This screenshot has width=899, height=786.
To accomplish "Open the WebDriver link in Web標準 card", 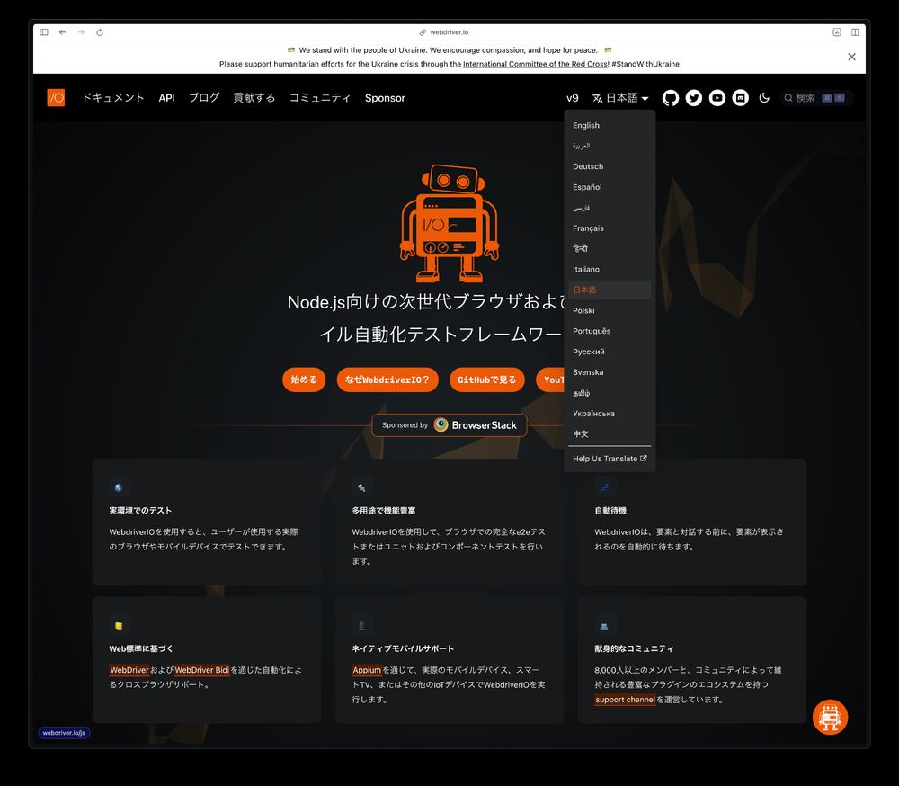I will 129,670.
